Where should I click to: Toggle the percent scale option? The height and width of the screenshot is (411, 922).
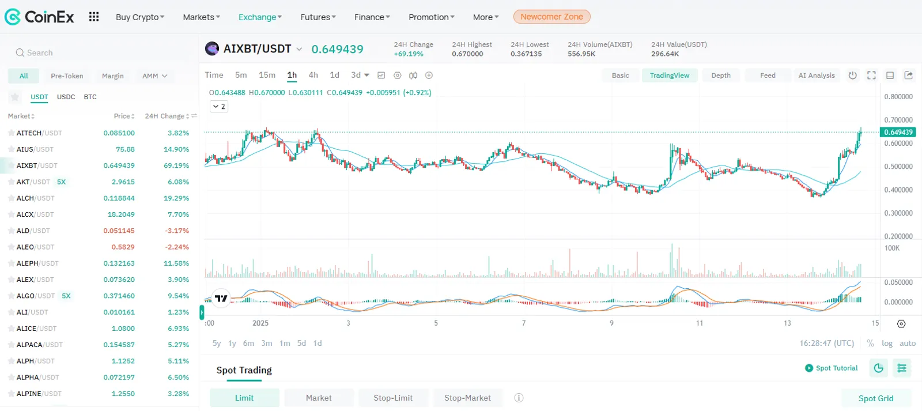870,343
